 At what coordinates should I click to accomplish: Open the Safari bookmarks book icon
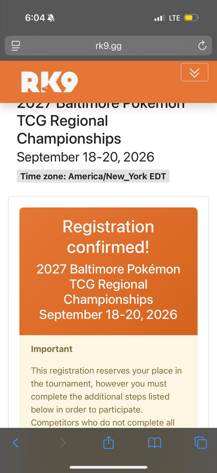(x=154, y=443)
